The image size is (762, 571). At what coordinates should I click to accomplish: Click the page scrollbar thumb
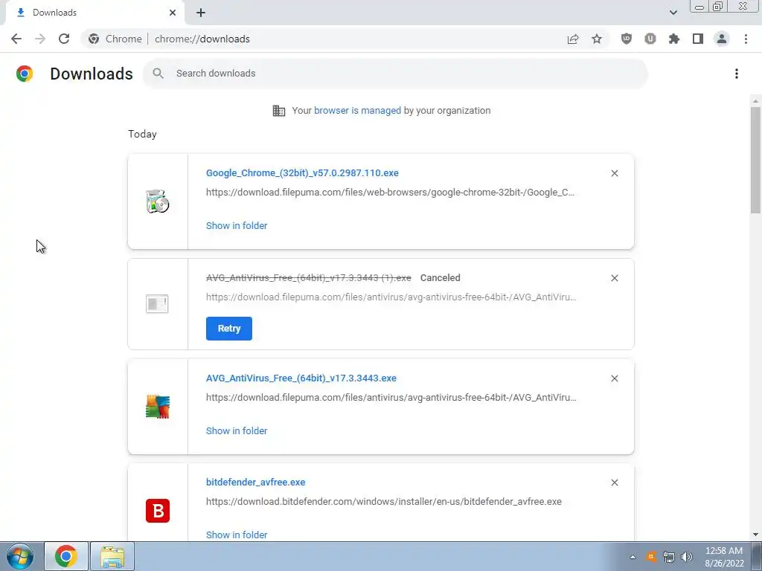click(x=755, y=159)
